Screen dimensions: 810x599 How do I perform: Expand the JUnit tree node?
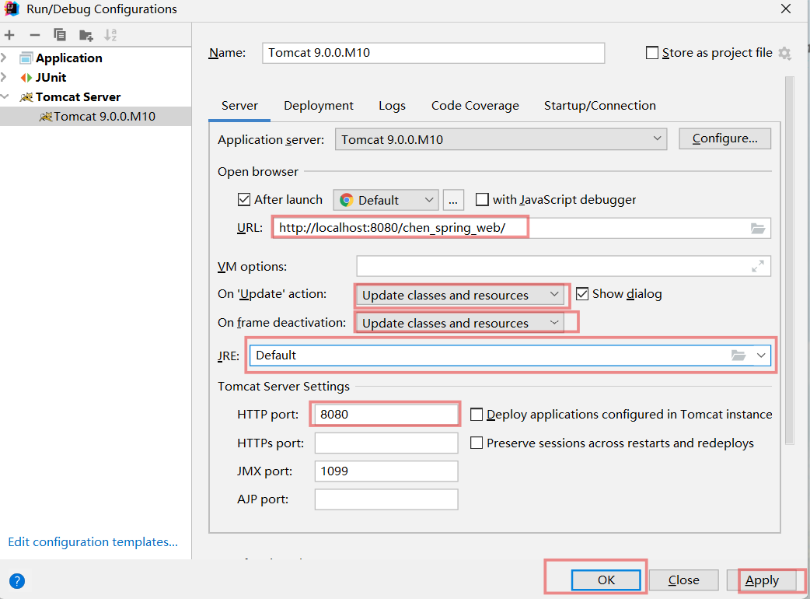tap(5, 78)
